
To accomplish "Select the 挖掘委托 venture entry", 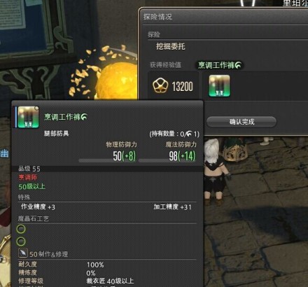I will tap(171, 46).
